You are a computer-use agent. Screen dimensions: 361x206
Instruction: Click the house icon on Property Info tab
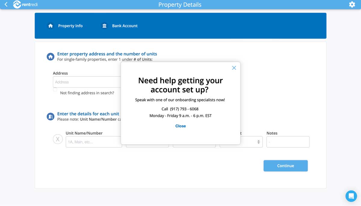tap(50, 26)
